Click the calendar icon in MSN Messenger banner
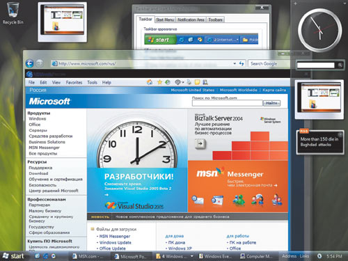 (218, 200)
